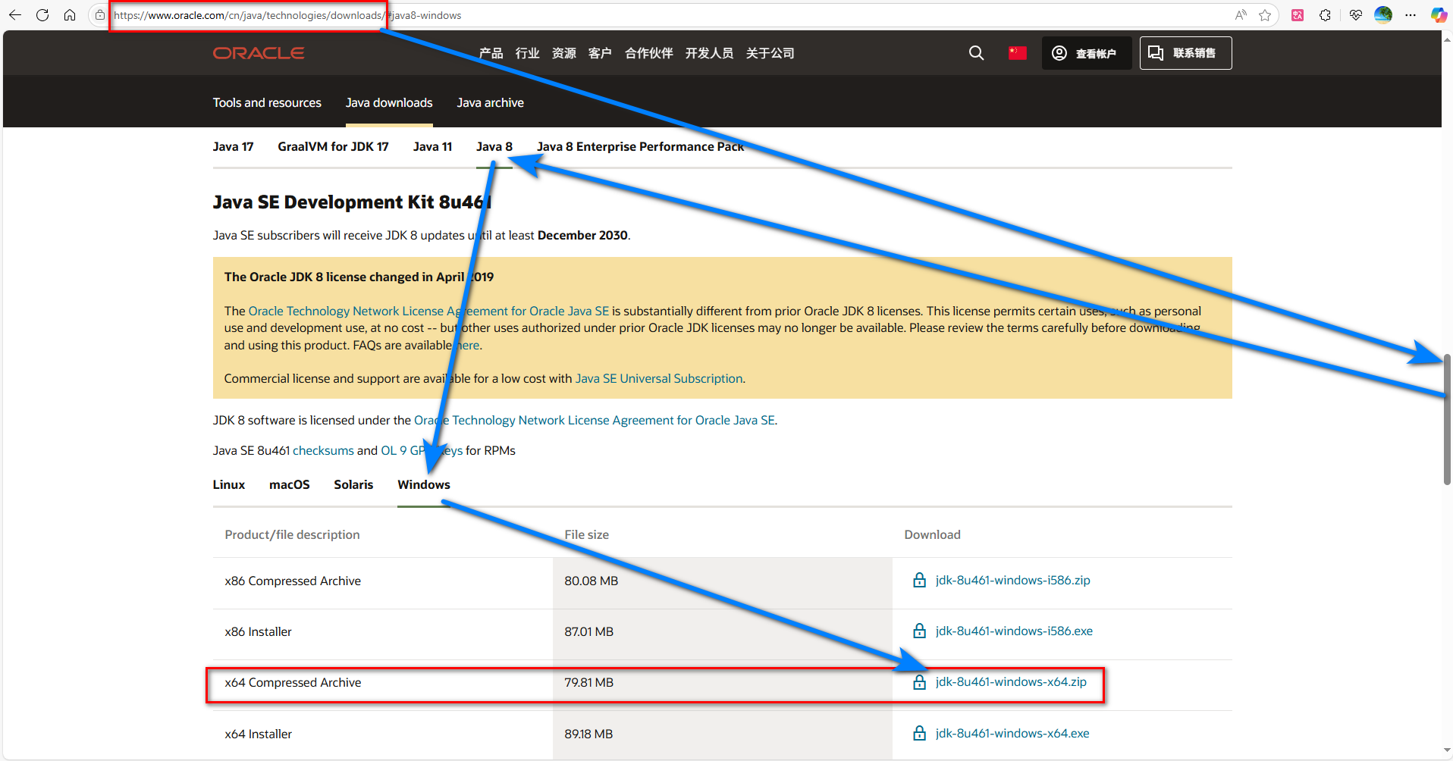Open browser extensions puzzle icon
This screenshot has width=1453, height=761.
coord(1326,15)
